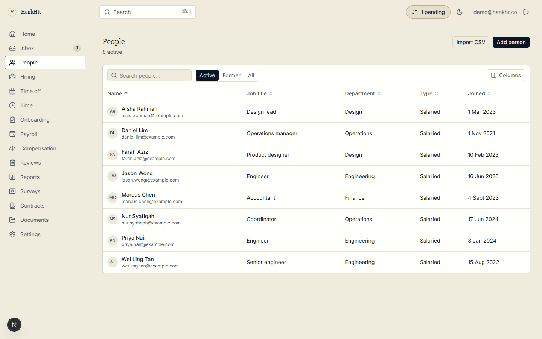542x339 pixels.
Task: Click the Finance department cell
Action: [355, 198]
